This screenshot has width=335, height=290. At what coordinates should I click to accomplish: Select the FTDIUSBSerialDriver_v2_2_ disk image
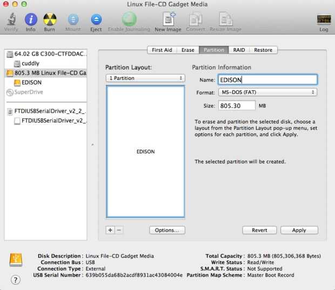coord(45,111)
